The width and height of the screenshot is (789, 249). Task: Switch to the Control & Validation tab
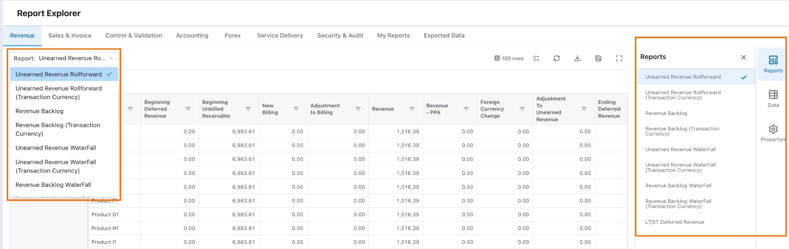[134, 36]
